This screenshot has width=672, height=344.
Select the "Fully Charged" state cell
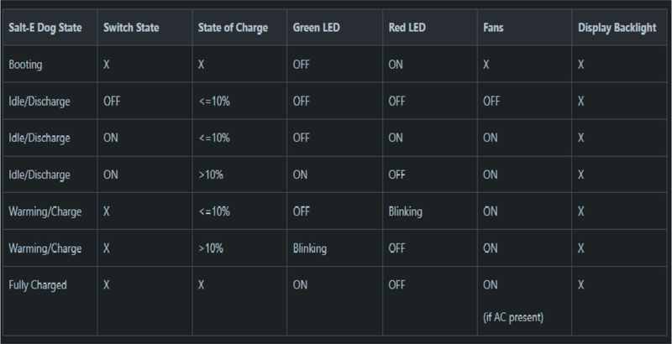[37, 285]
